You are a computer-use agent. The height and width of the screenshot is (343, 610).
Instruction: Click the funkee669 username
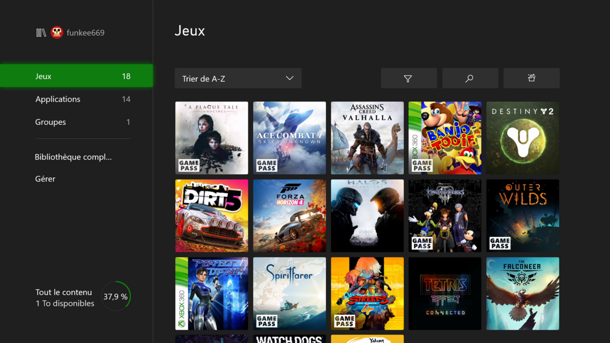85,33
